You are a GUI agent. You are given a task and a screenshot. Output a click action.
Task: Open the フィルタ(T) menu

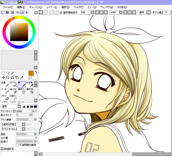[78, 7]
